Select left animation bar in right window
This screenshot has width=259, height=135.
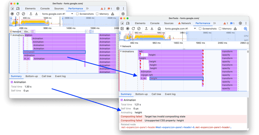[x=171, y=52]
